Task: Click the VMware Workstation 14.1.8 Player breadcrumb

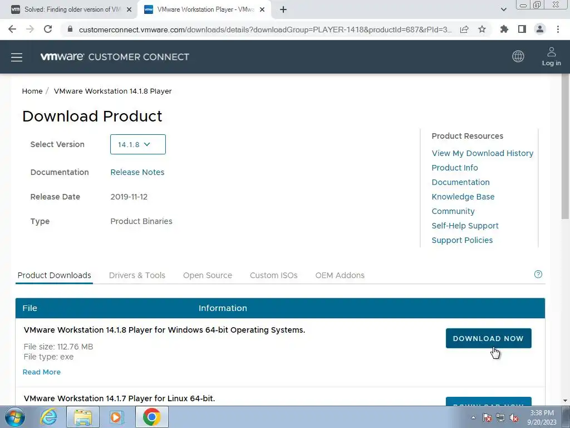Action: coord(112,91)
